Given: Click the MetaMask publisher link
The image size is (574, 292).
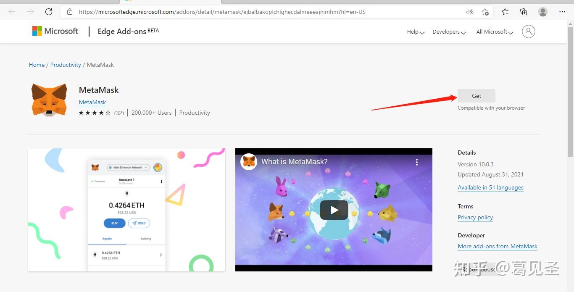Looking at the screenshot, I should [92, 102].
